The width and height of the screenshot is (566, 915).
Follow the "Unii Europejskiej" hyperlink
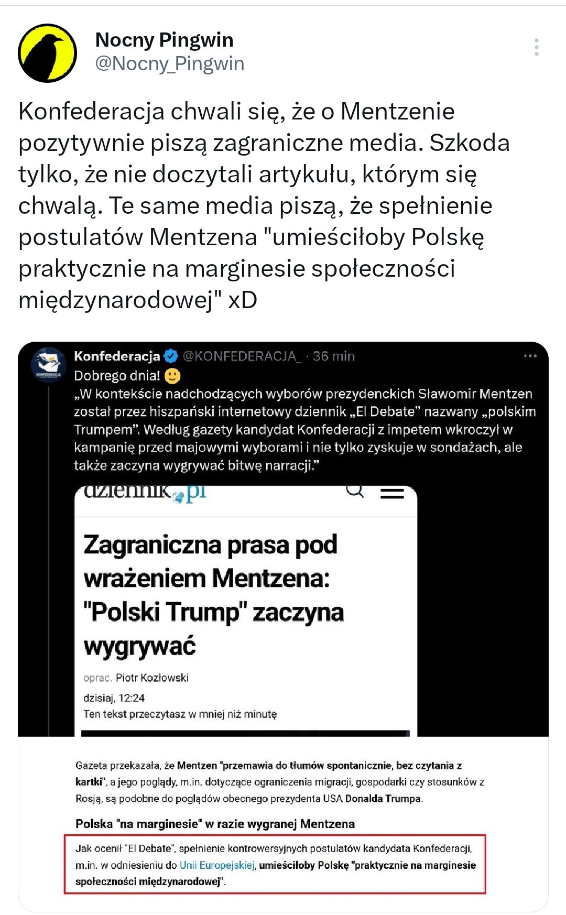pos(217,865)
